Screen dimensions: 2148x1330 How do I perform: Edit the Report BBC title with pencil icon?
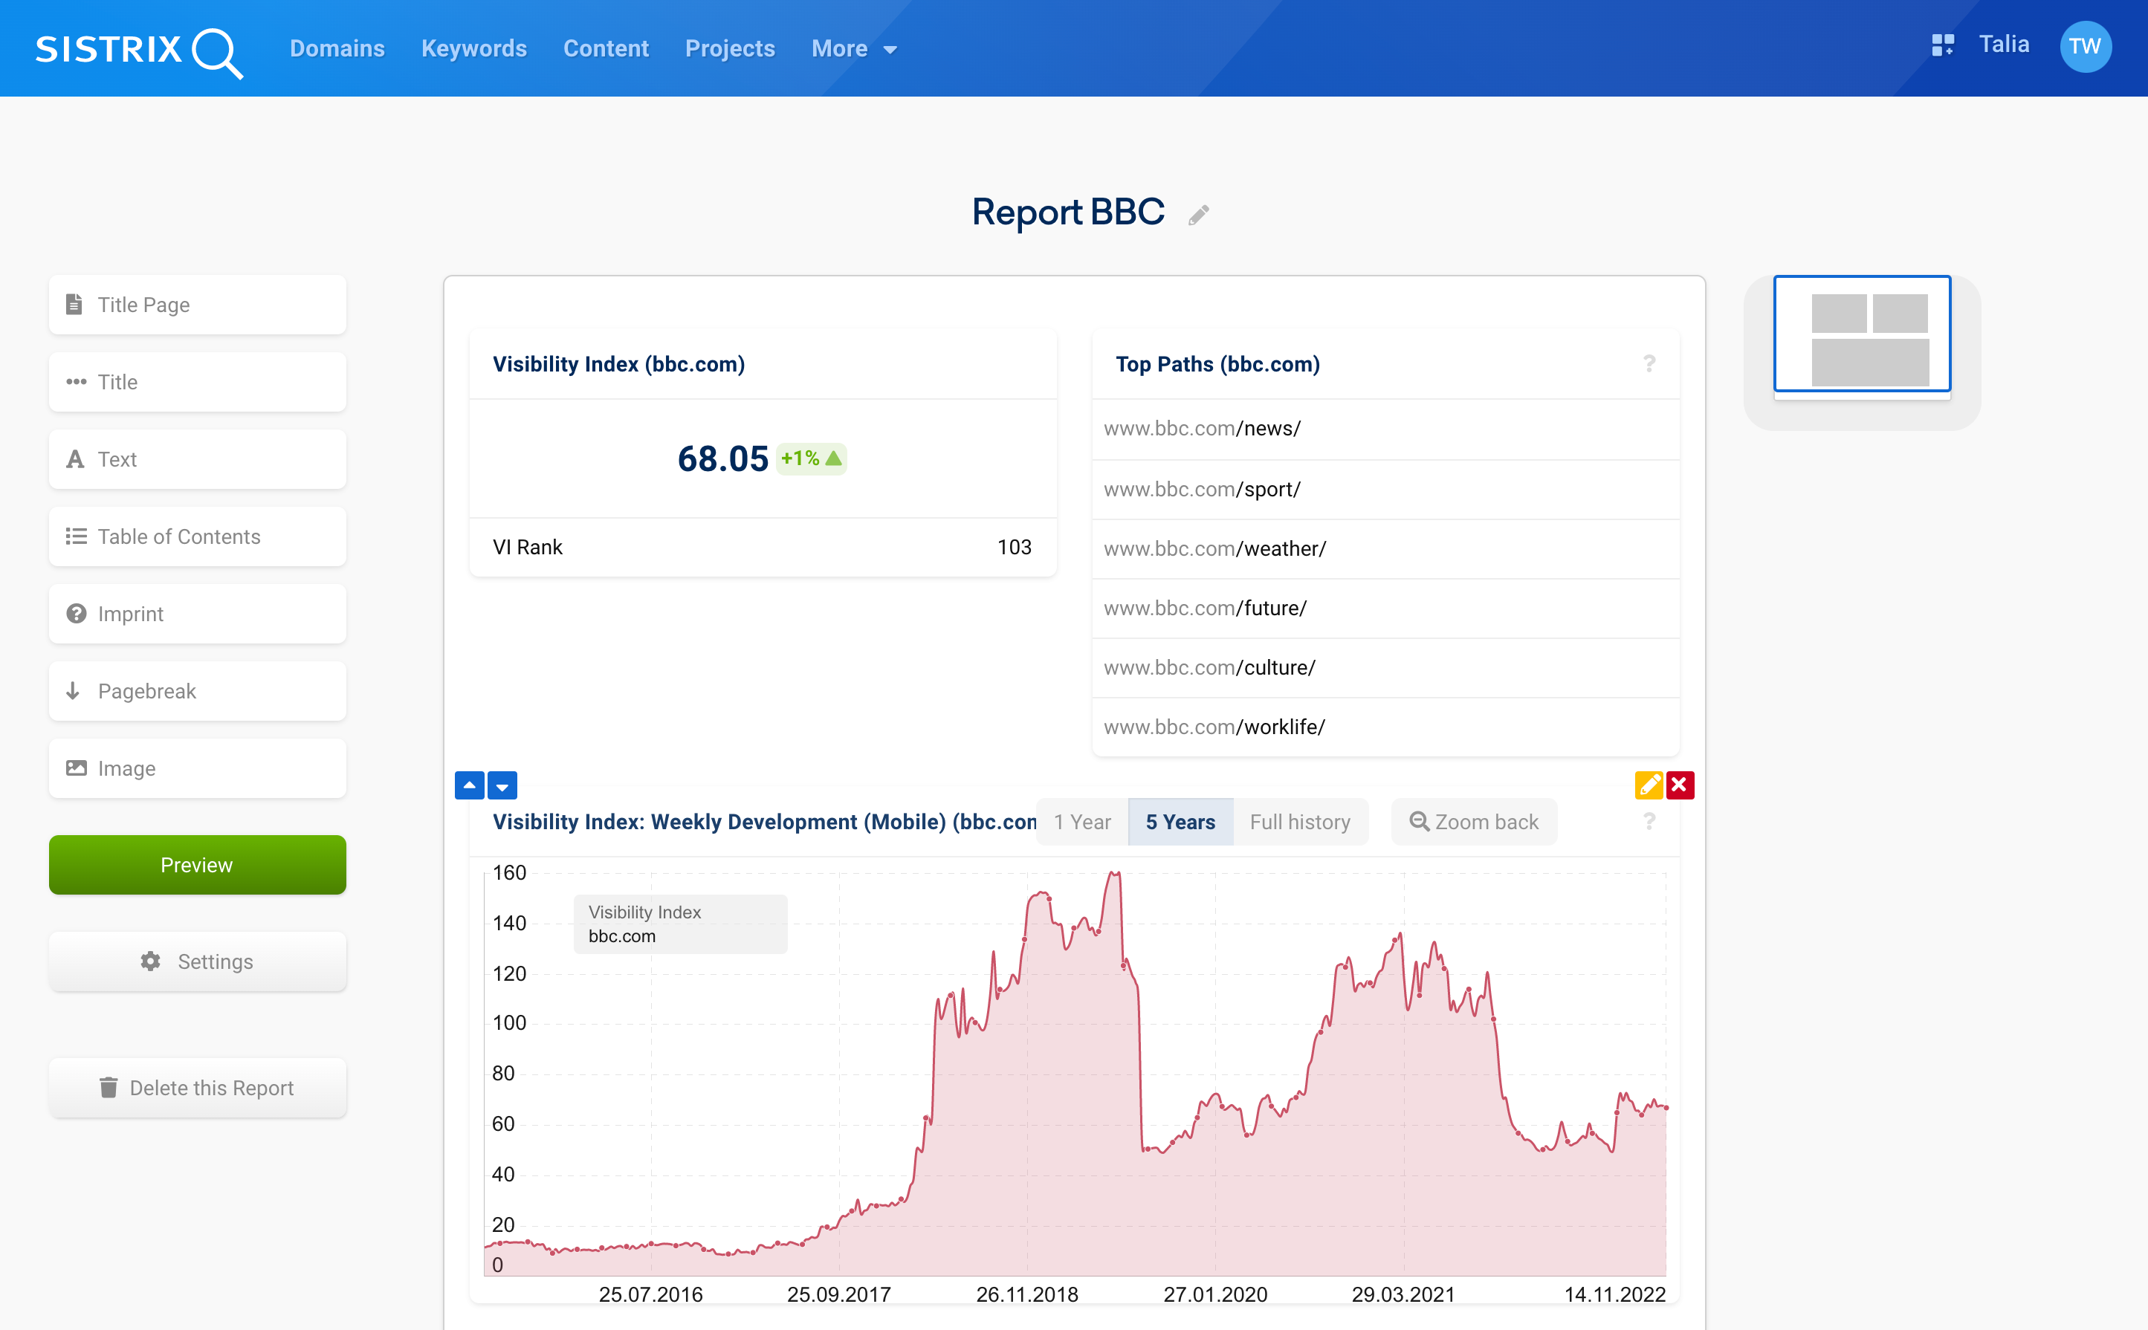pyautogui.click(x=1197, y=215)
